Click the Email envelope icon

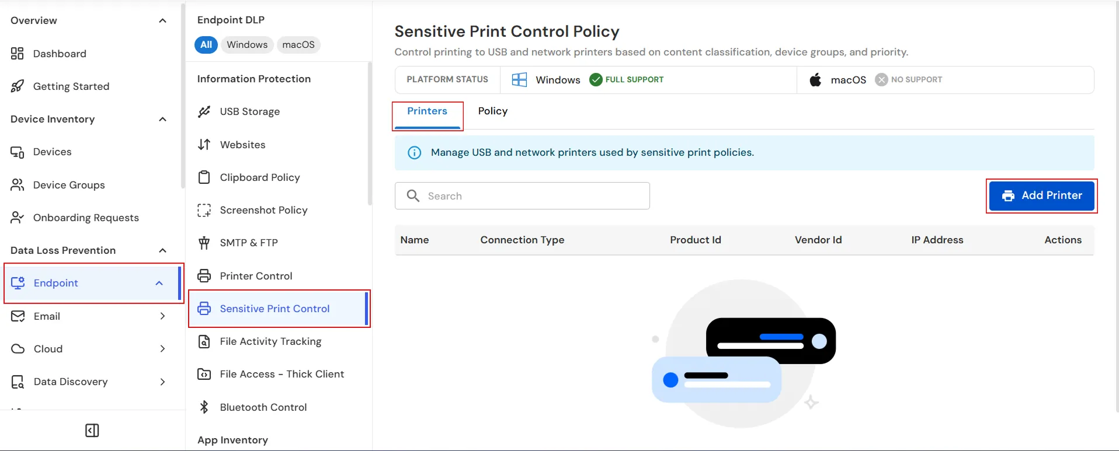tap(18, 316)
